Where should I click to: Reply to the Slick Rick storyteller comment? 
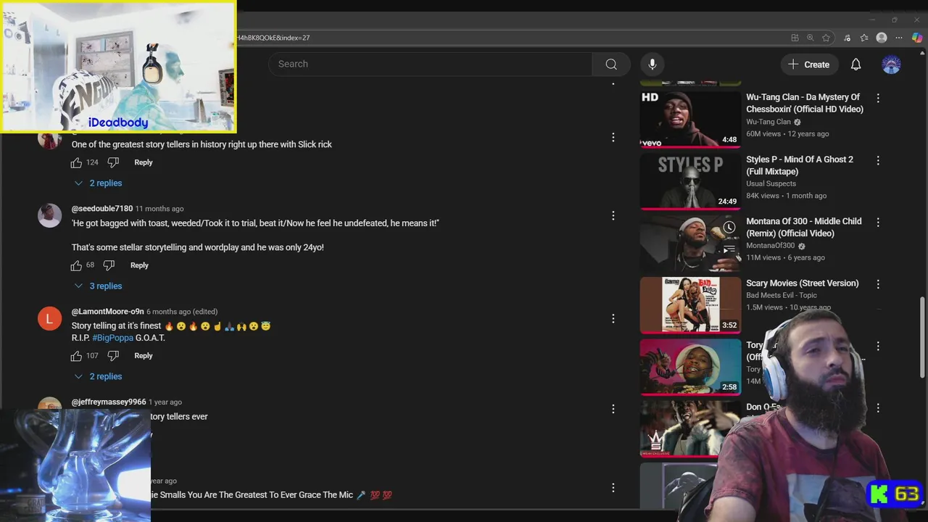(144, 162)
